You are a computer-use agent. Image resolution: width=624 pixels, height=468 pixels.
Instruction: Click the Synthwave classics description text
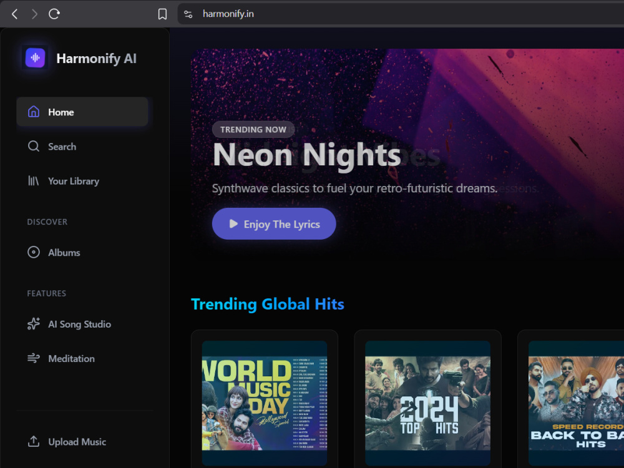click(x=354, y=188)
